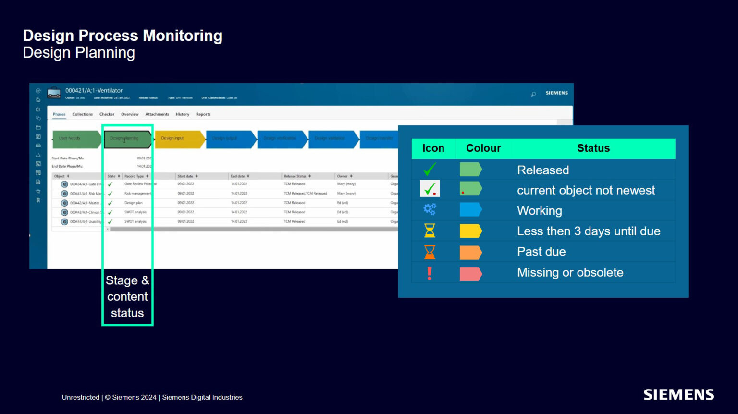Open the Reports tab
The height and width of the screenshot is (414, 738).
pyautogui.click(x=203, y=114)
